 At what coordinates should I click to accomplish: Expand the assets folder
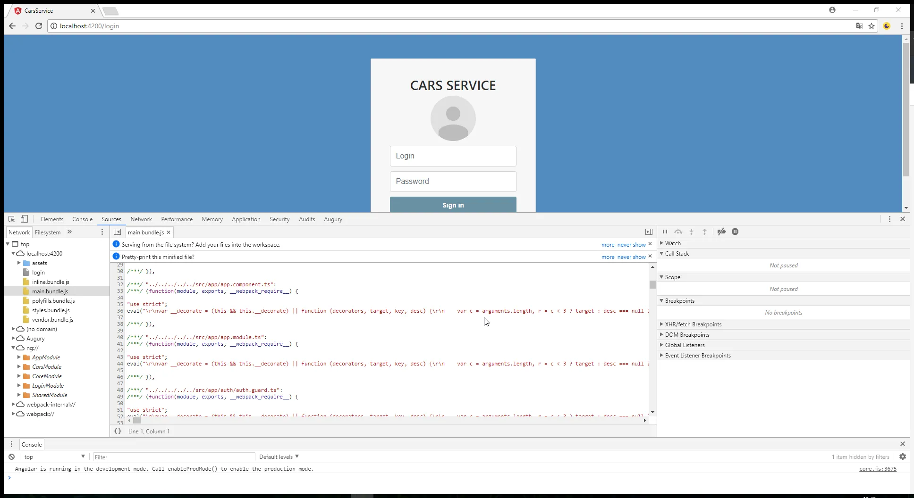point(19,263)
